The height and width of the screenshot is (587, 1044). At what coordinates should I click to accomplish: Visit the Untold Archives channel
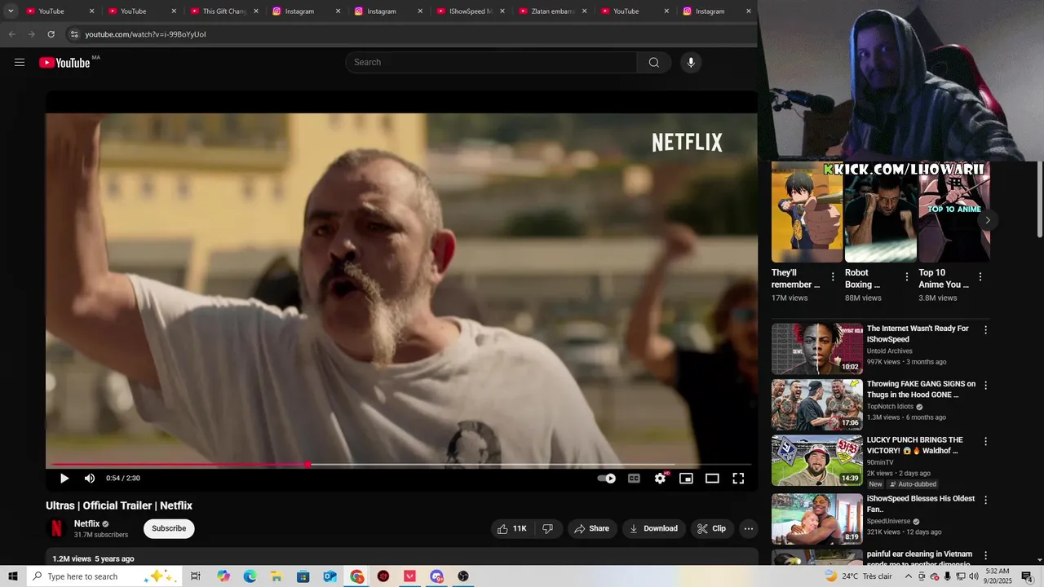pos(890,351)
